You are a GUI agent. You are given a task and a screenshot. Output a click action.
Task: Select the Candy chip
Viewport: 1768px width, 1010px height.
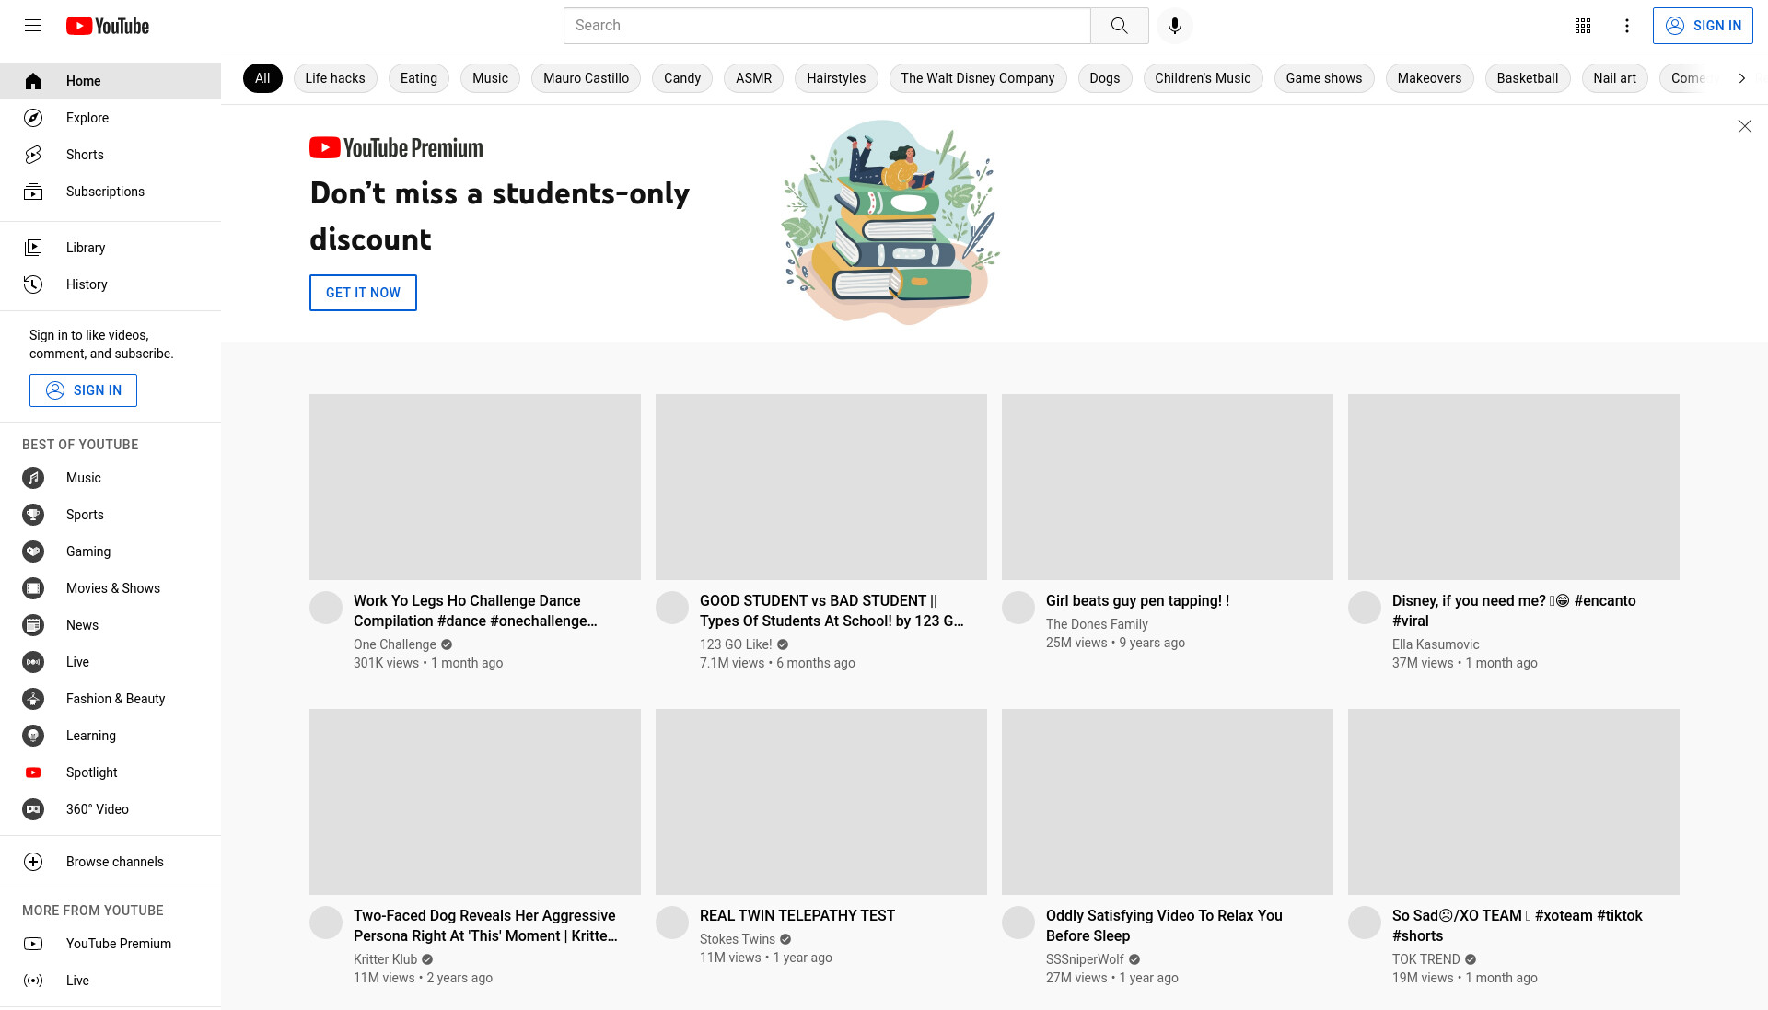(682, 78)
